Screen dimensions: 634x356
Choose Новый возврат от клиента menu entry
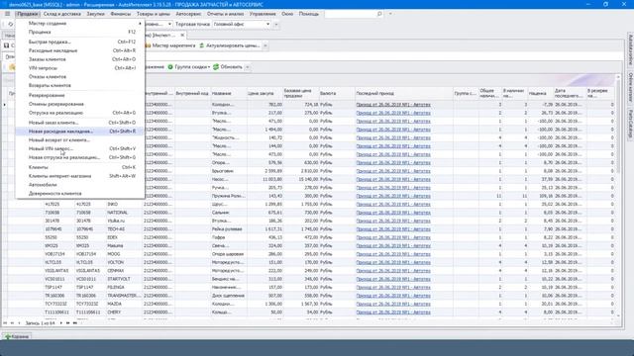80,140
